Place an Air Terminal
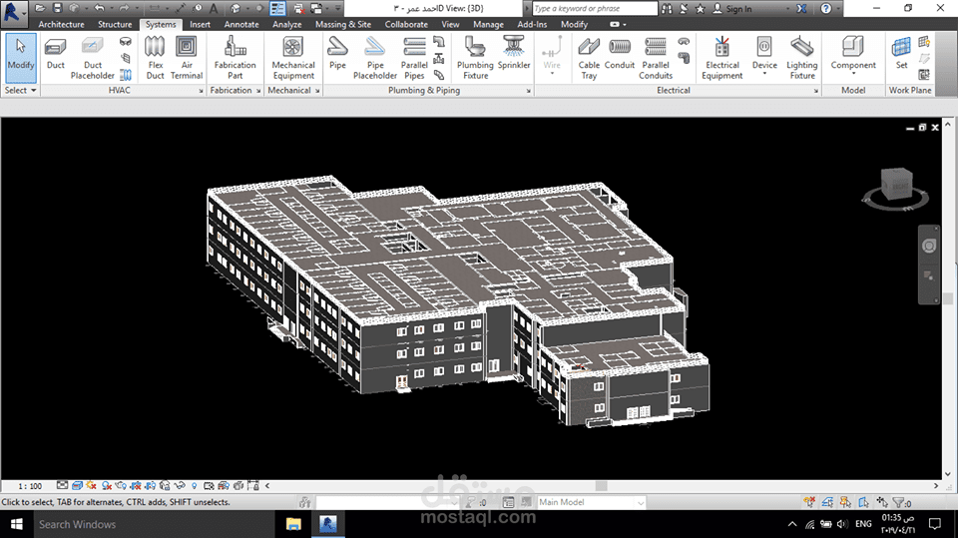This screenshot has width=958, height=538. 187,58
